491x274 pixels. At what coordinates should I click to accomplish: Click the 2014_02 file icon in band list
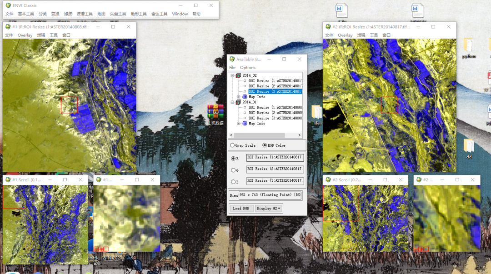(238, 75)
